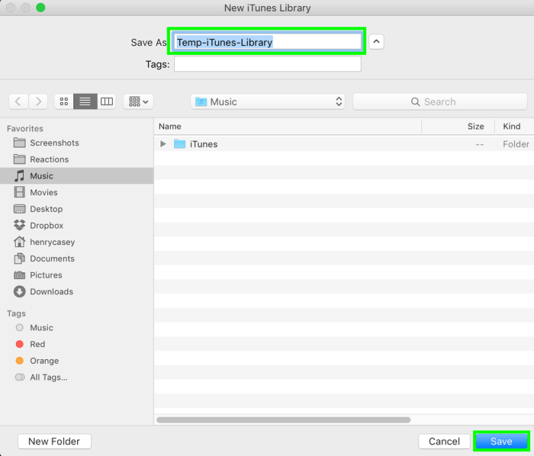The width and height of the screenshot is (534, 456).
Task: Go forward with the right arrow
Action: coord(38,101)
